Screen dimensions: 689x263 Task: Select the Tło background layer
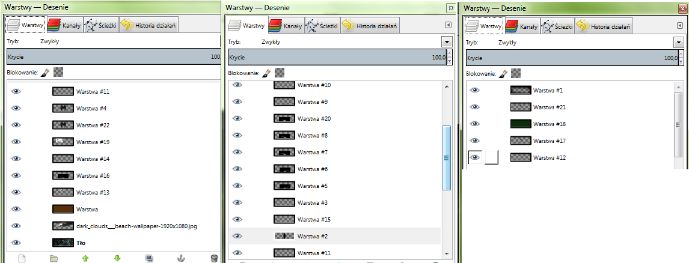pyautogui.click(x=83, y=243)
